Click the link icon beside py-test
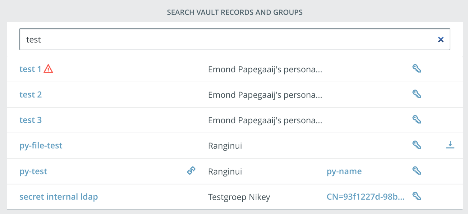 [x=191, y=171]
